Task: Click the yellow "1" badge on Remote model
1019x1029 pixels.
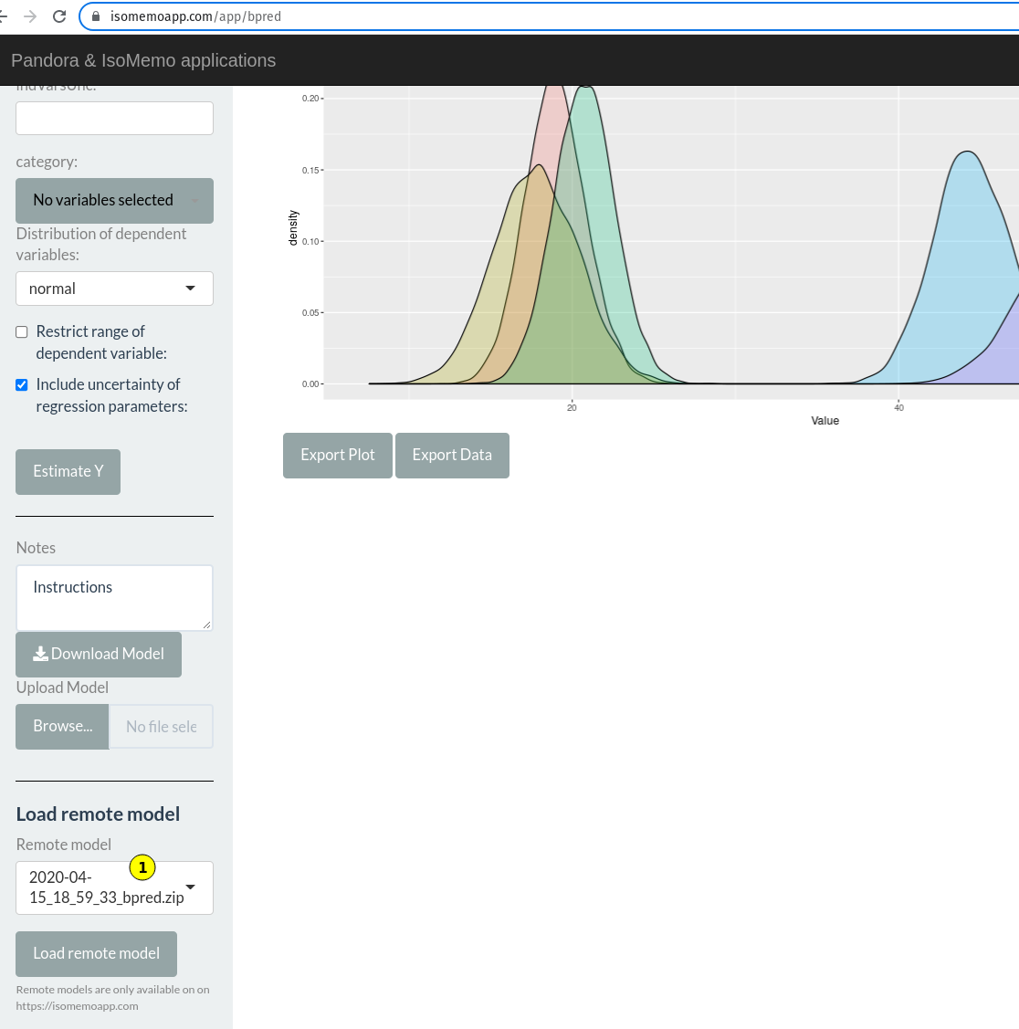Action: click(x=142, y=867)
